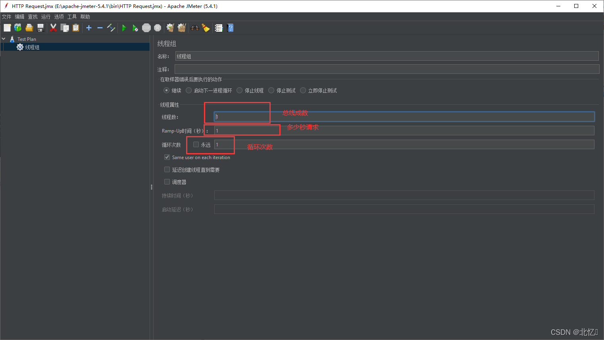Open the 编辑 menu
The height and width of the screenshot is (340, 604).
pyautogui.click(x=20, y=17)
